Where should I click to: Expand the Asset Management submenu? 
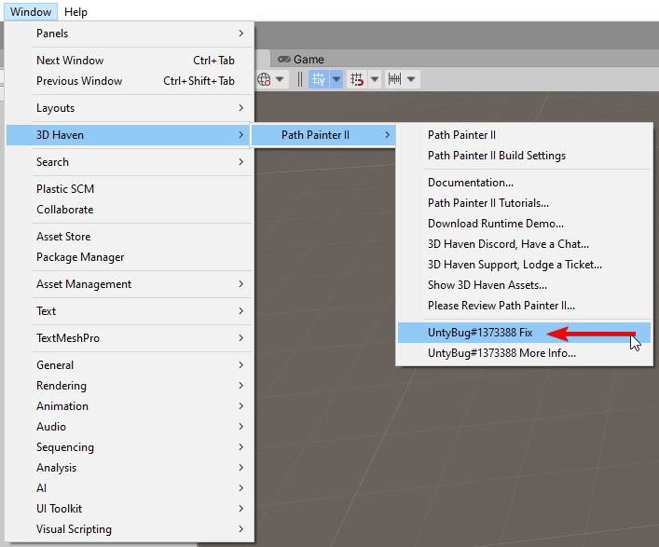click(130, 284)
